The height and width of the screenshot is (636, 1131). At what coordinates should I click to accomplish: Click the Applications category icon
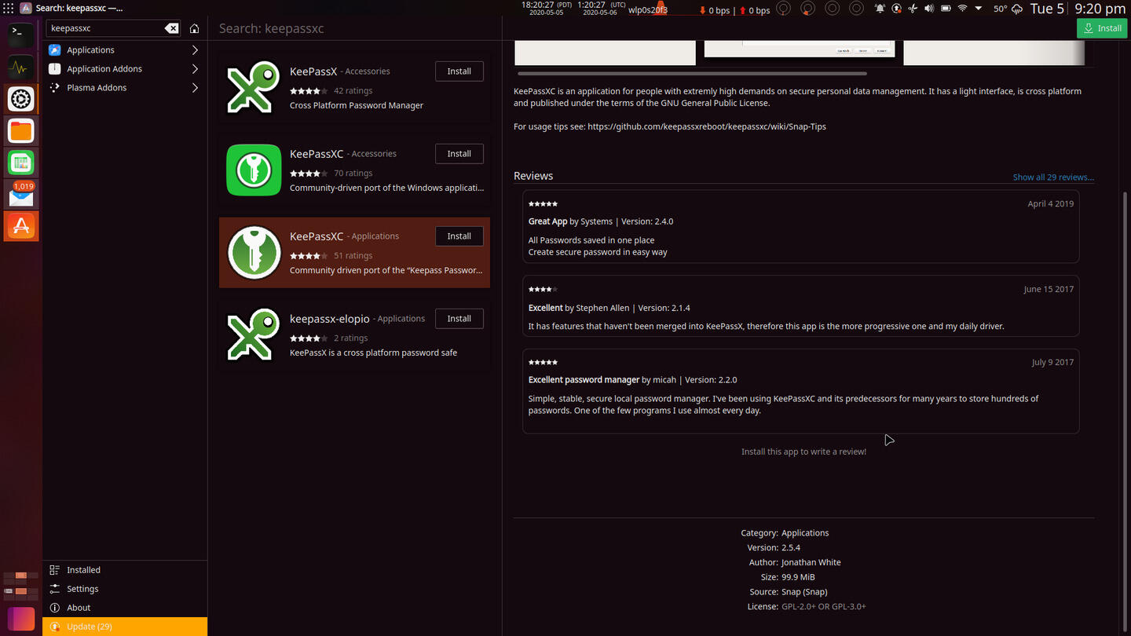(x=54, y=50)
